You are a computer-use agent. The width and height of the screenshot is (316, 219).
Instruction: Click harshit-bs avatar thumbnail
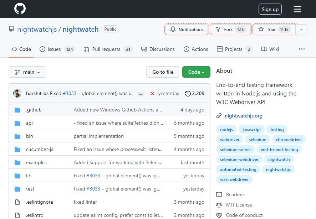pyautogui.click(x=17, y=93)
